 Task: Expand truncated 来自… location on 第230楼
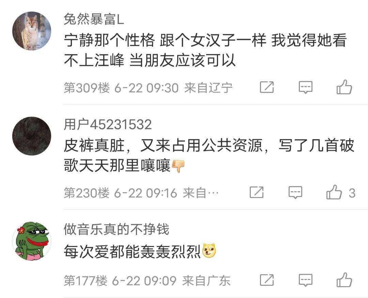point(201,193)
